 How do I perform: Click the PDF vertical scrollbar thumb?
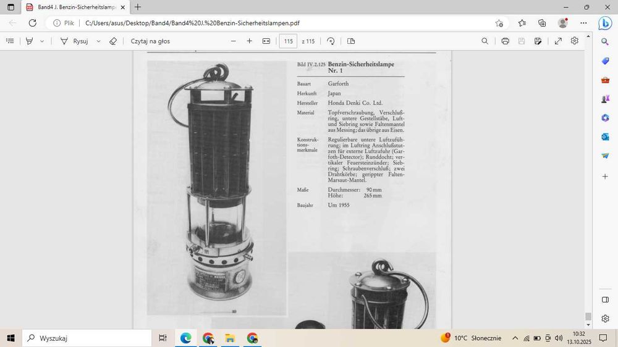click(x=588, y=316)
